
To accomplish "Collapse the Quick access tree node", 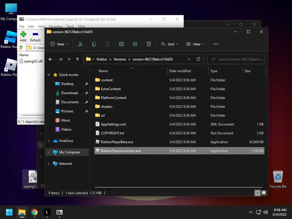I will (48, 75).
